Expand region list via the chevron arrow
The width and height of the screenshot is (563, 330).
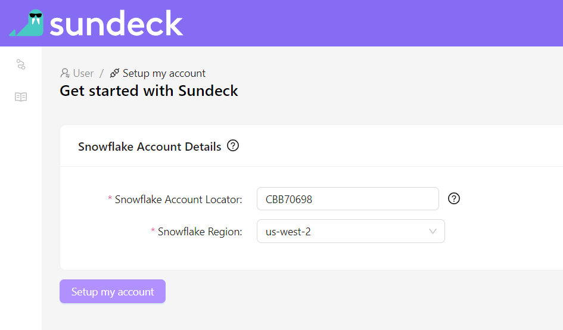coord(433,232)
